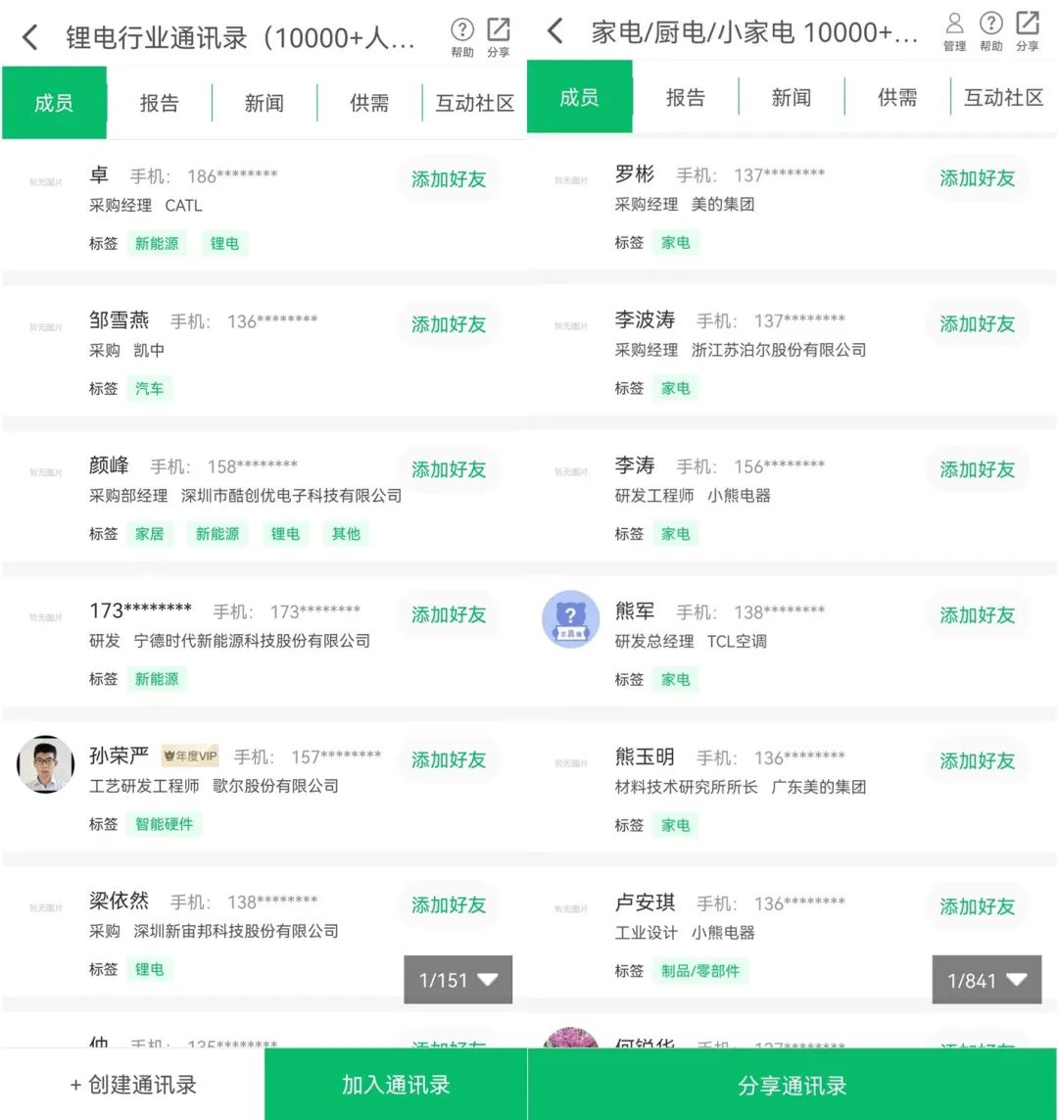Tap 熊军 bear avatar icon

click(570, 618)
